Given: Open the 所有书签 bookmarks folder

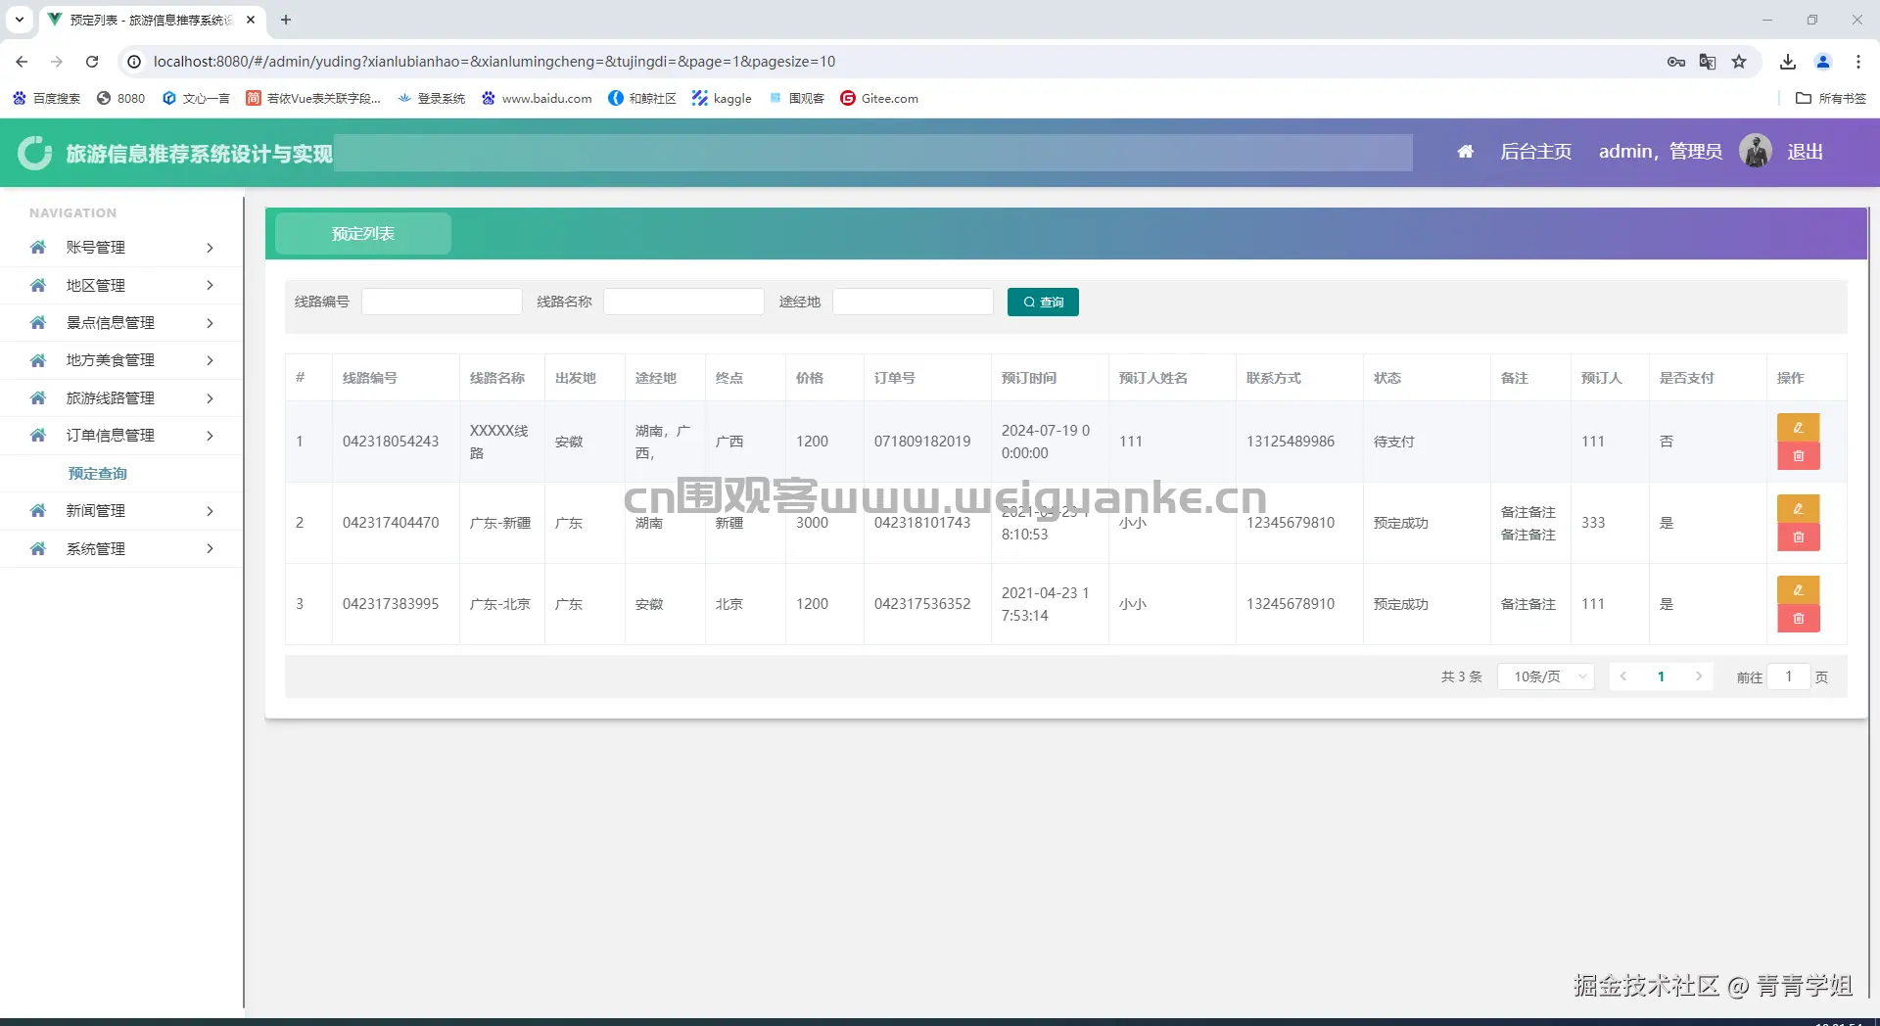Looking at the screenshot, I should [1831, 98].
